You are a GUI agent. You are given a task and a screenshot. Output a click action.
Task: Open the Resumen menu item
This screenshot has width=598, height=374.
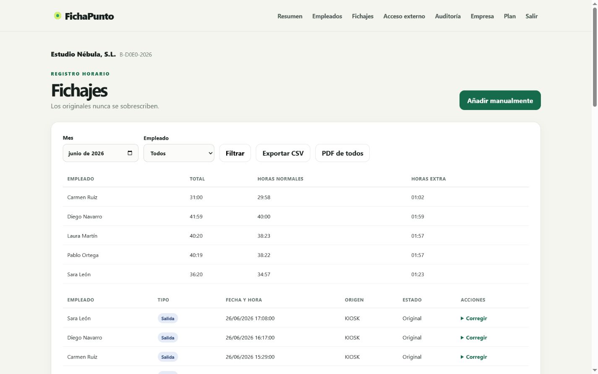coord(290,16)
